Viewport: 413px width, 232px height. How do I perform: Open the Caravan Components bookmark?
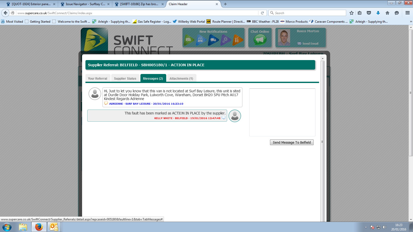329,22
